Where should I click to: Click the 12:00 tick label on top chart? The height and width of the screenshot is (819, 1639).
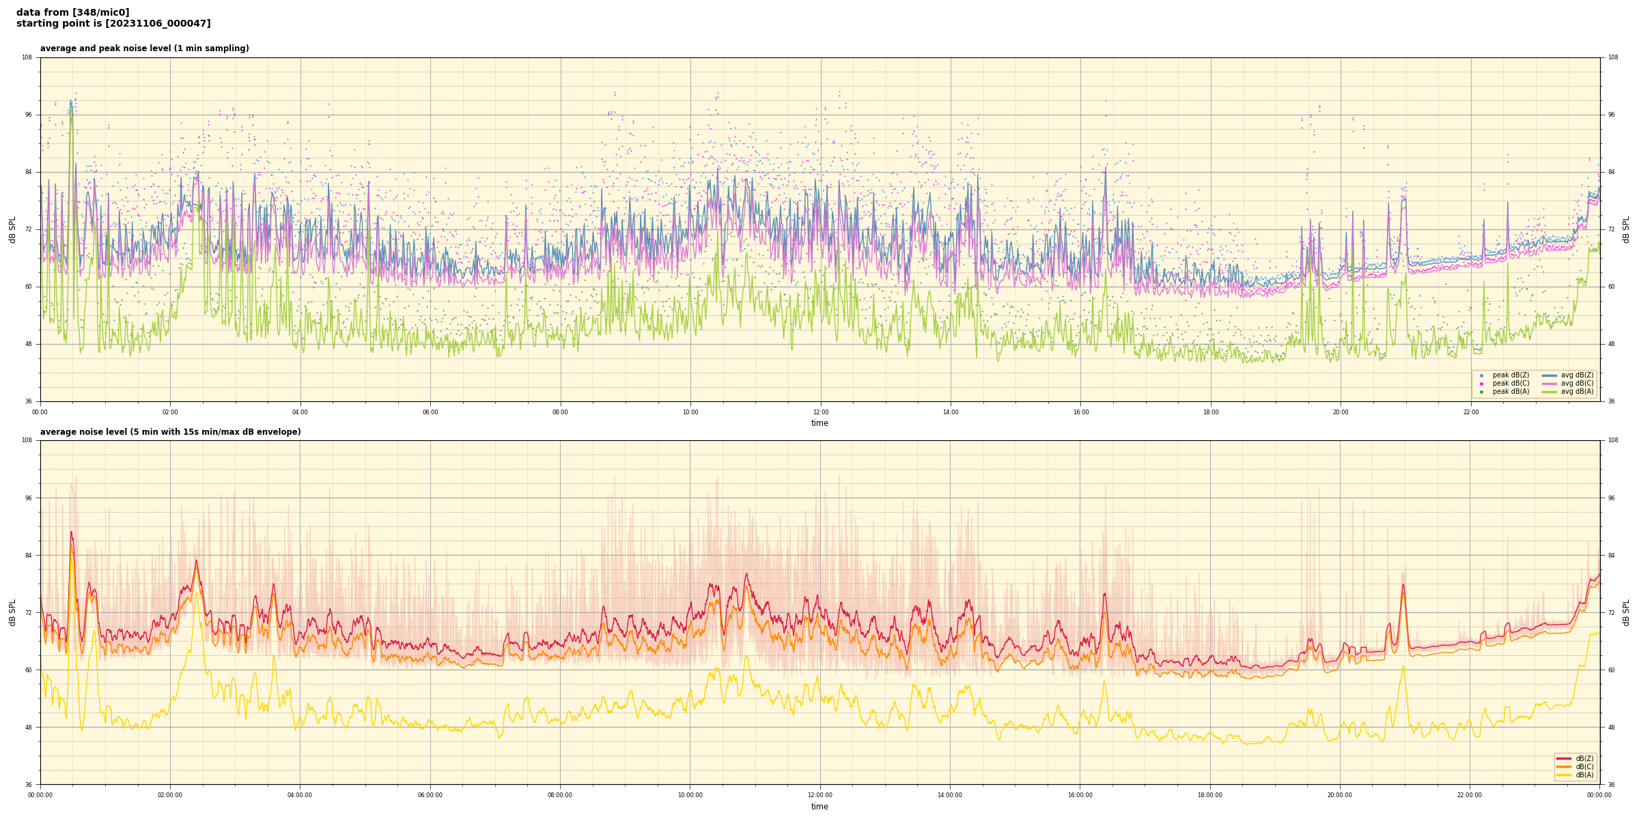(820, 412)
